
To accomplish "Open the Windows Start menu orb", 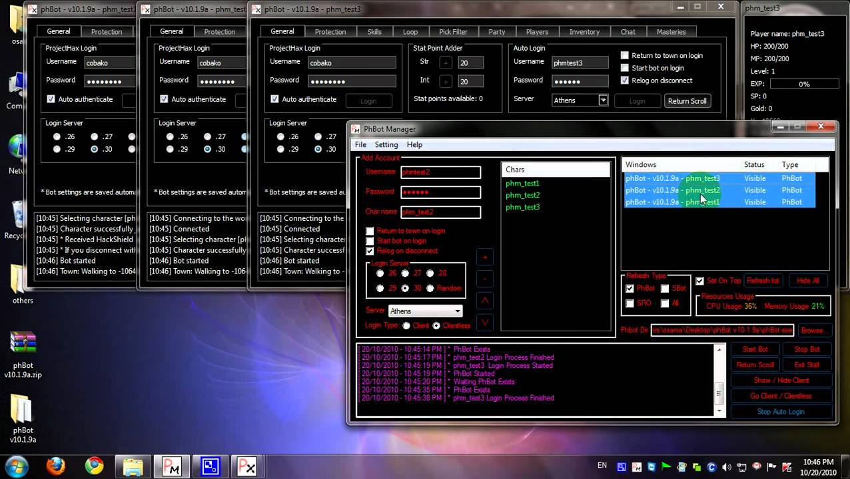I will [17, 466].
